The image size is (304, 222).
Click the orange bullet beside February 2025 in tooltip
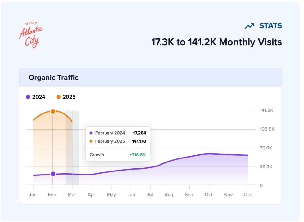tap(90, 141)
